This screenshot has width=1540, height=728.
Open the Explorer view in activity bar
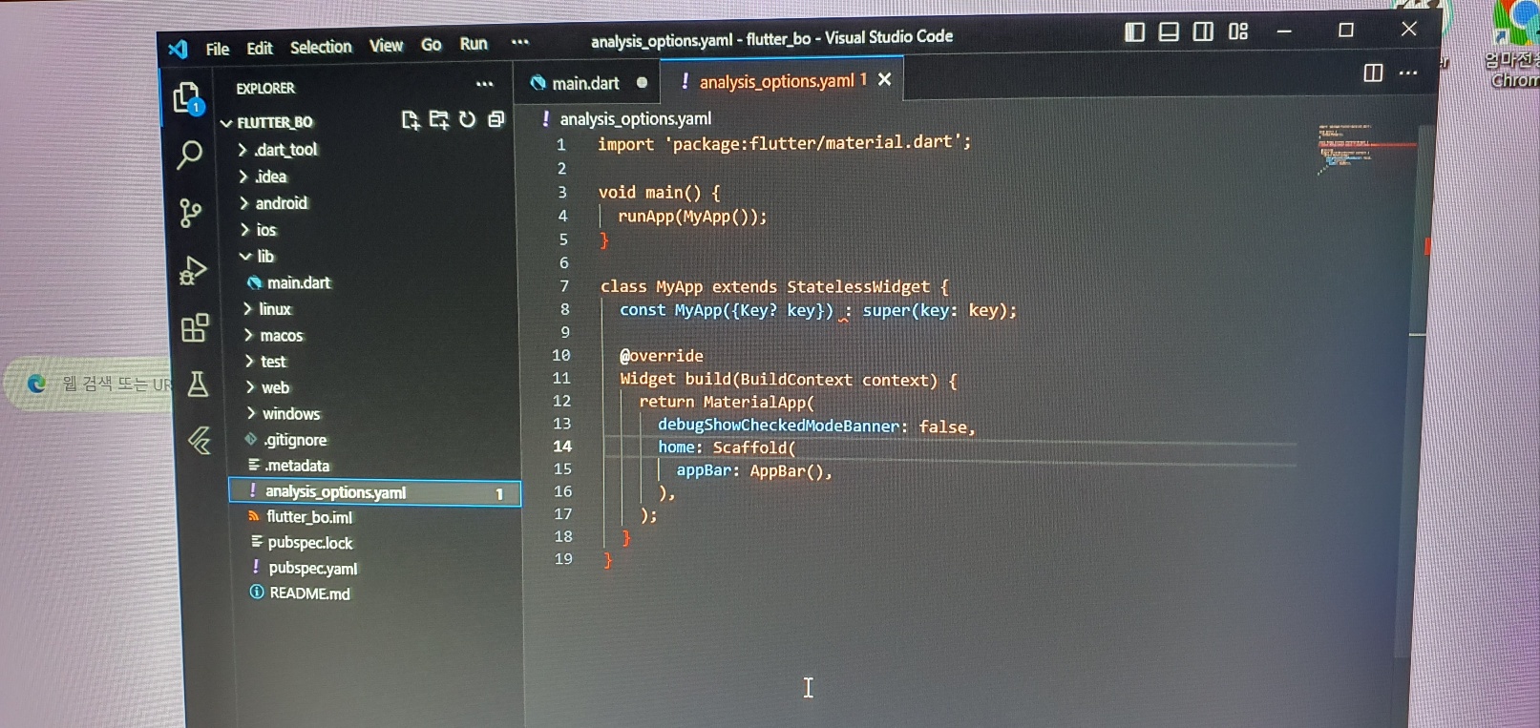click(187, 98)
